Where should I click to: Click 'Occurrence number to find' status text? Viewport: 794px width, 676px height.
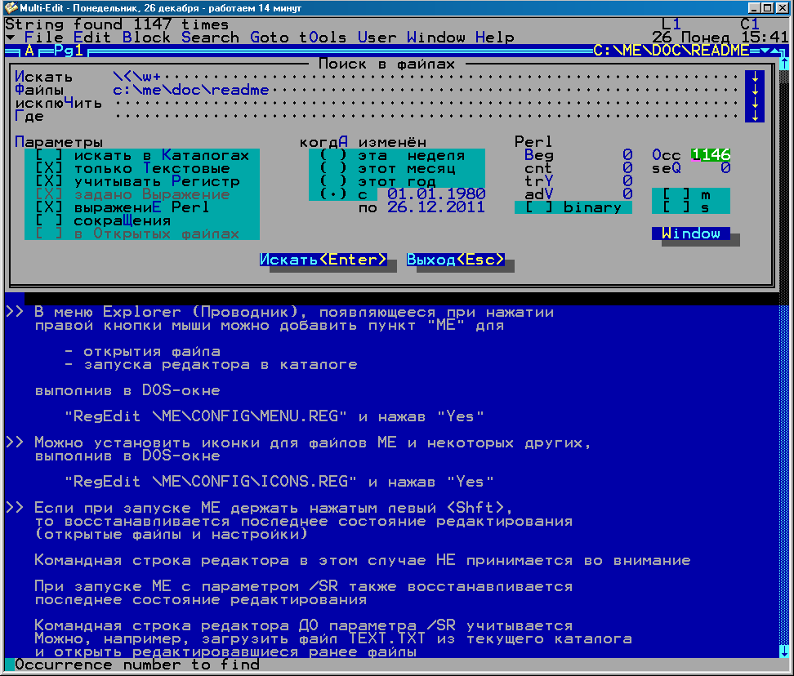pos(136,665)
